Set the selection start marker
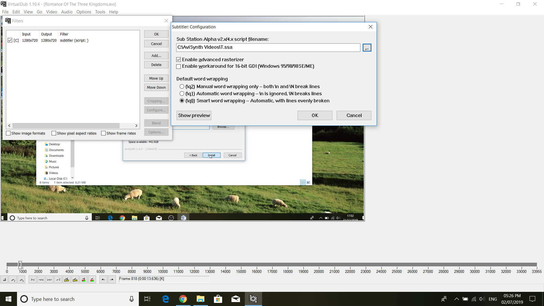Screen dimensions: 544x306 click(103, 280)
